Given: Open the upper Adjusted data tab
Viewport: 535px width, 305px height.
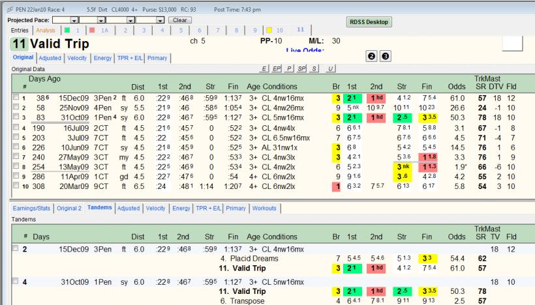Looking at the screenshot, I should (x=50, y=58).
